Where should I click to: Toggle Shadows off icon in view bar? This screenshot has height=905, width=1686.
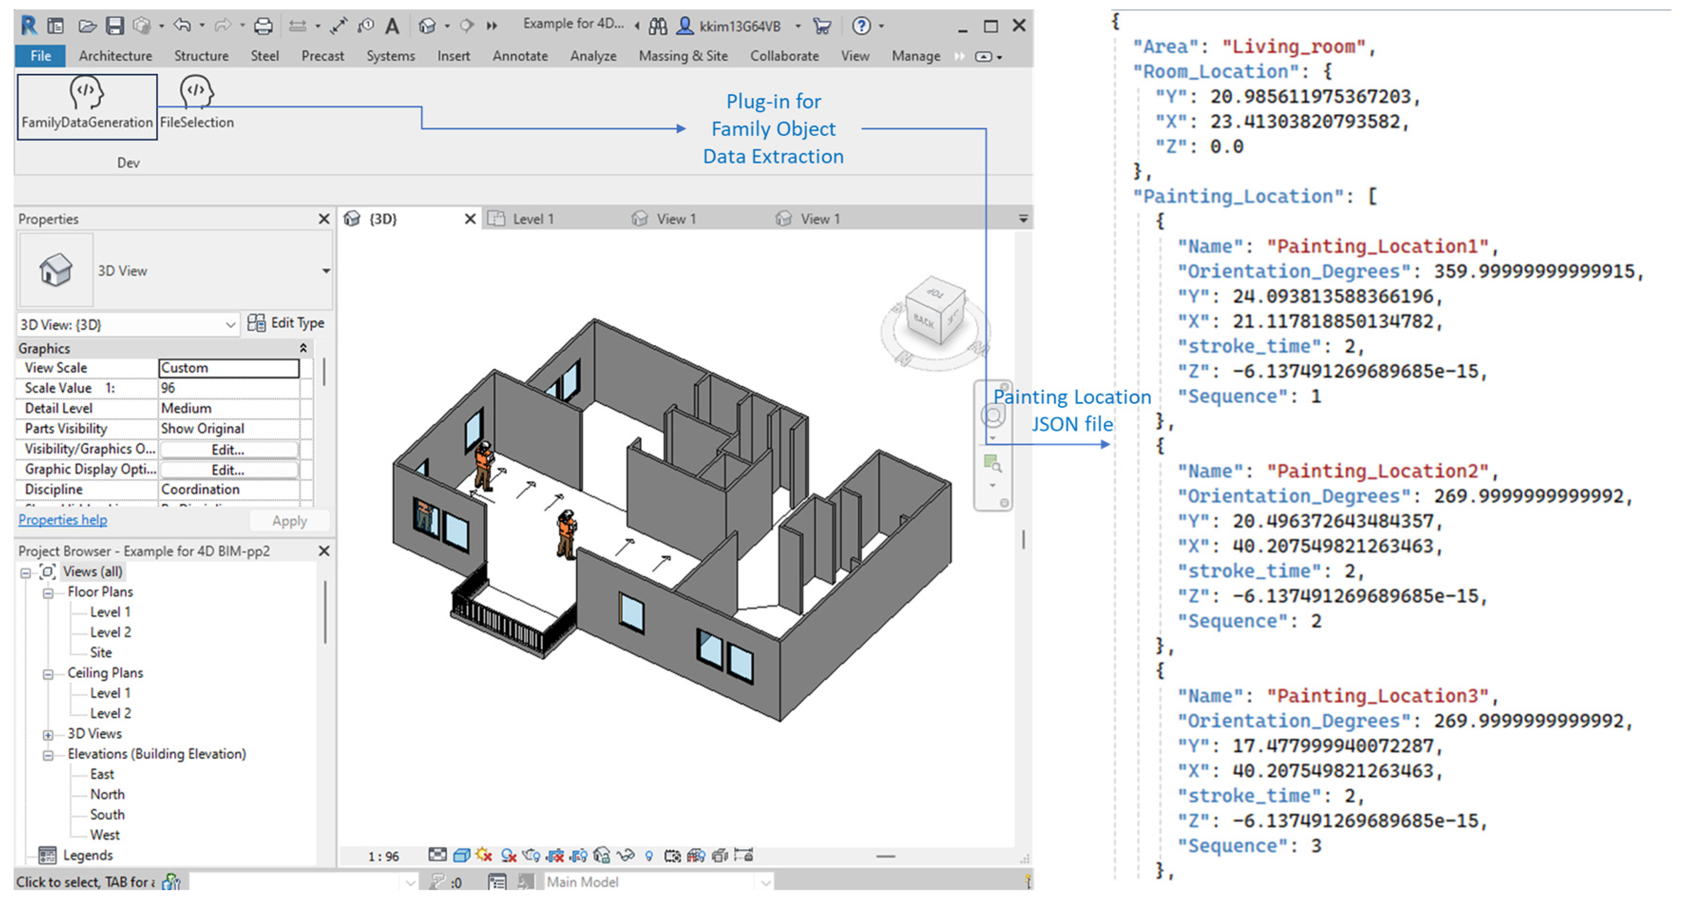coord(509,855)
